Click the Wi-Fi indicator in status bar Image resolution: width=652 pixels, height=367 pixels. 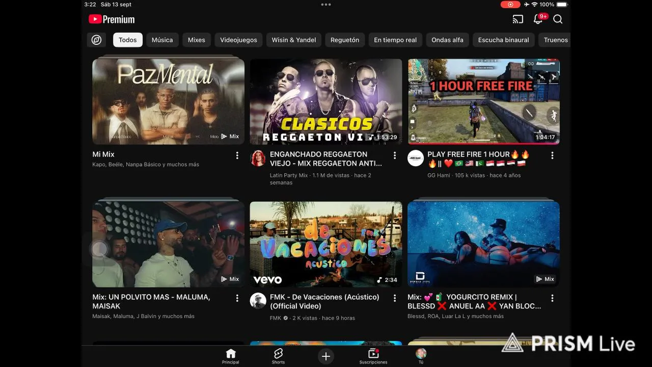534,5
